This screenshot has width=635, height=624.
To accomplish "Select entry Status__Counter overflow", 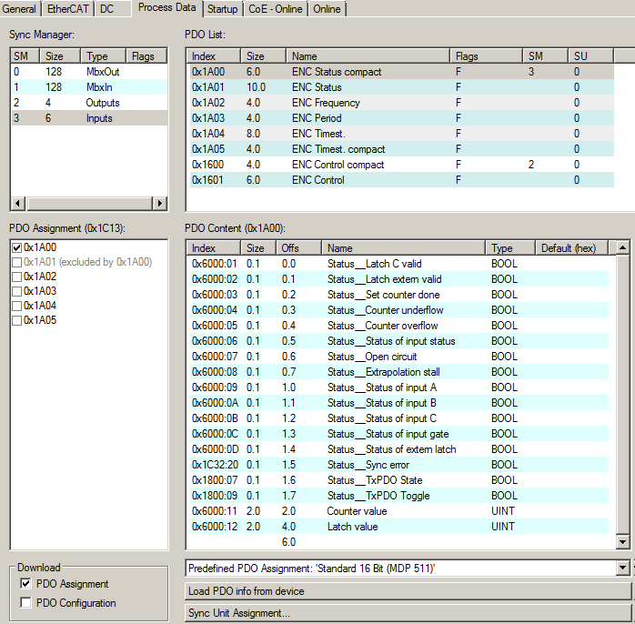I will tap(399, 326).
